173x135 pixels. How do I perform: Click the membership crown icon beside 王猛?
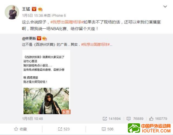pyautogui.click(x=40, y=9)
